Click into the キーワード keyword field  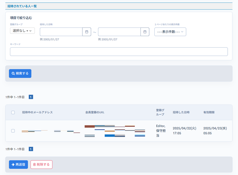pos(119,52)
